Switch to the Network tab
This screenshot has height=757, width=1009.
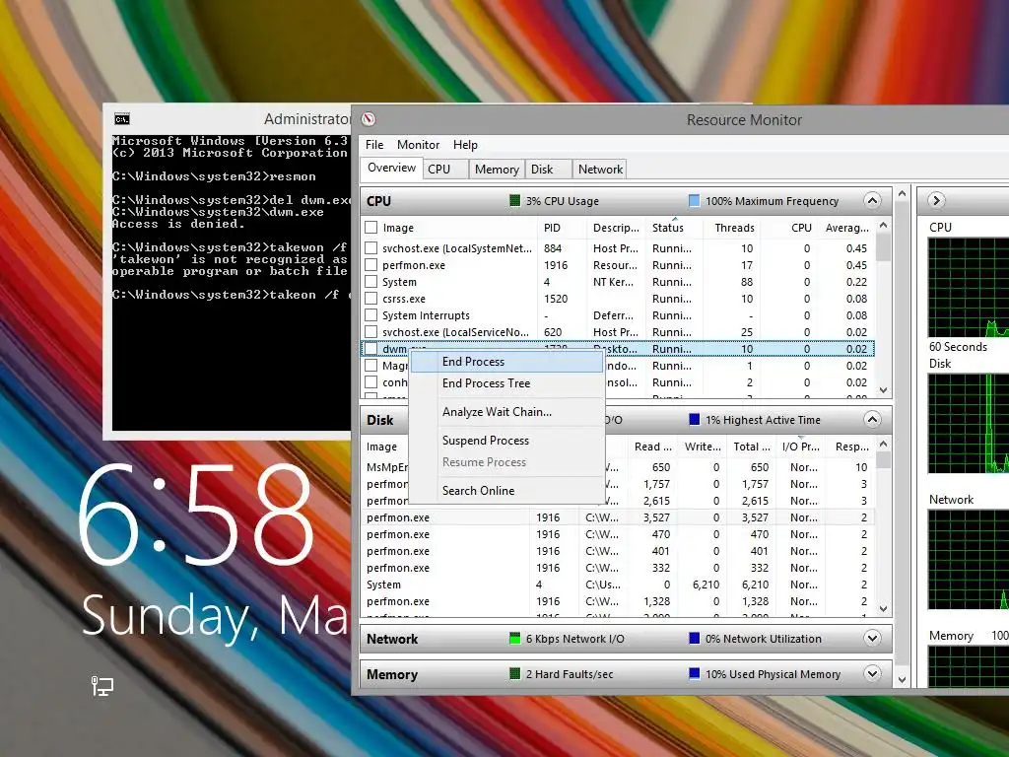(x=600, y=170)
